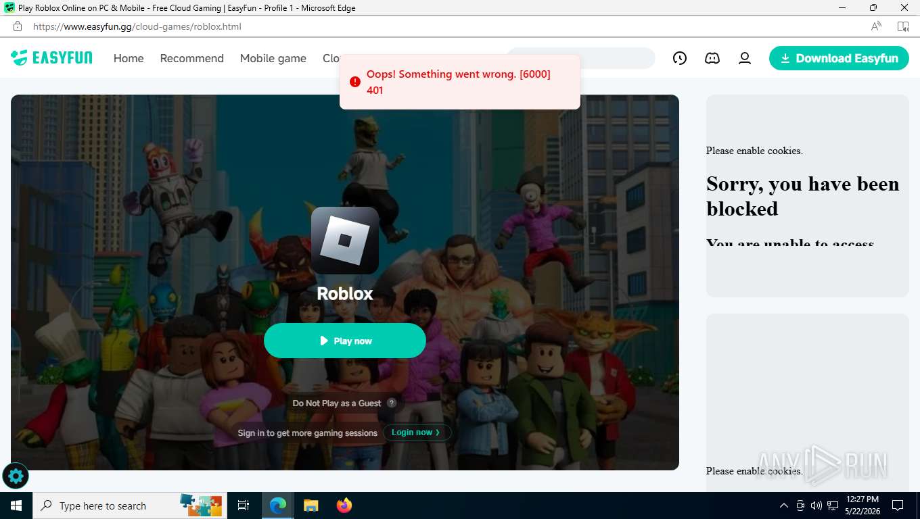Click the volume speaker tray icon
Image resolution: width=920 pixels, height=519 pixels.
point(816,505)
